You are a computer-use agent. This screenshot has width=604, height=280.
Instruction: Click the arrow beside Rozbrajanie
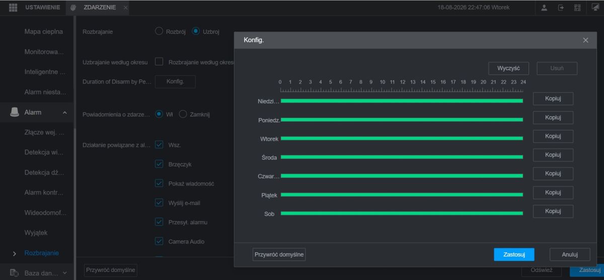click(15, 253)
